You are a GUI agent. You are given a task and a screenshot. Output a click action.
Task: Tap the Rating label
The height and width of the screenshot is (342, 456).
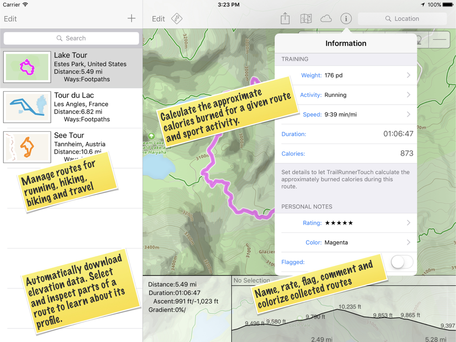312,223
